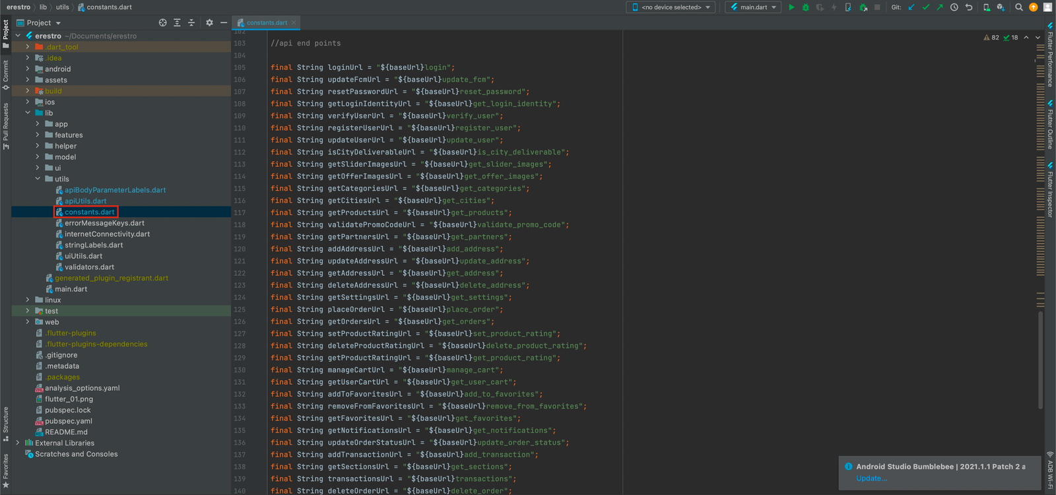Toggle the Flutter Outline side panel
The height and width of the screenshot is (495, 1056).
pyautogui.click(x=1050, y=125)
